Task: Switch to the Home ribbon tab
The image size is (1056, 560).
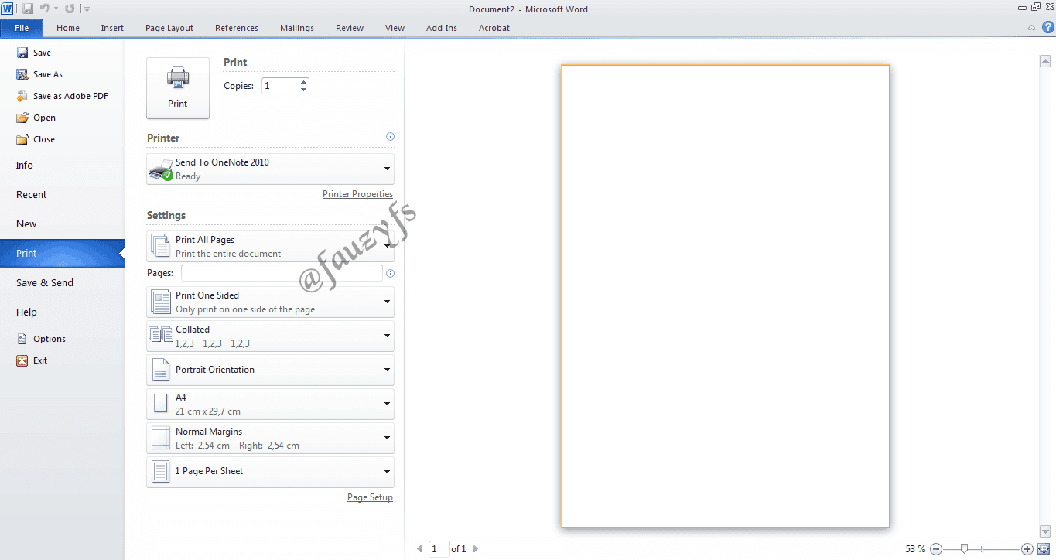Action: pyautogui.click(x=67, y=27)
